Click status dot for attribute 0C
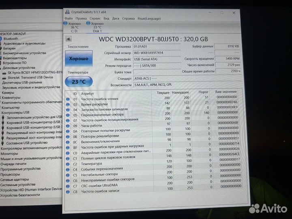Screen dimensions: 292x219 (x=68, y=142)
